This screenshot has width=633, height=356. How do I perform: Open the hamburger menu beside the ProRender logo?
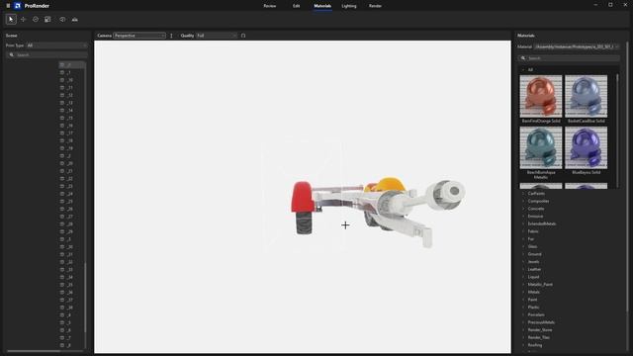tap(8, 6)
